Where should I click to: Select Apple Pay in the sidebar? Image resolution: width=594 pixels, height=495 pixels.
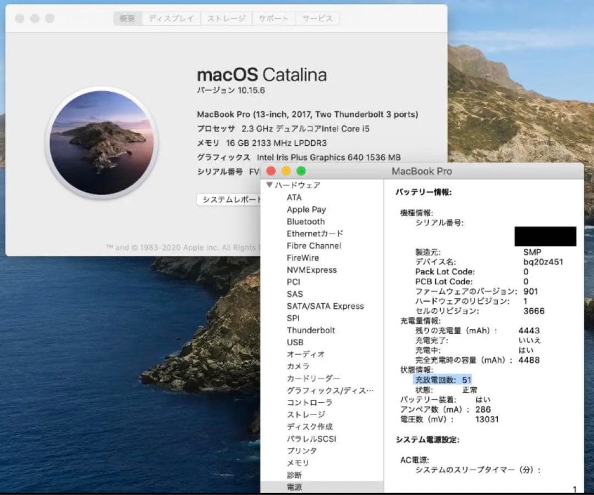(306, 210)
